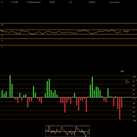Click the 'SI MunafaSutraR' header text
The height and width of the screenshot is (137, 137).
pyautogui.click(x=34, y=2)
